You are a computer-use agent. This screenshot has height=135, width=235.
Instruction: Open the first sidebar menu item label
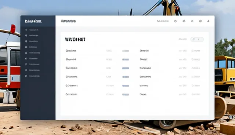pyautogui.click(x=34, y=30)
